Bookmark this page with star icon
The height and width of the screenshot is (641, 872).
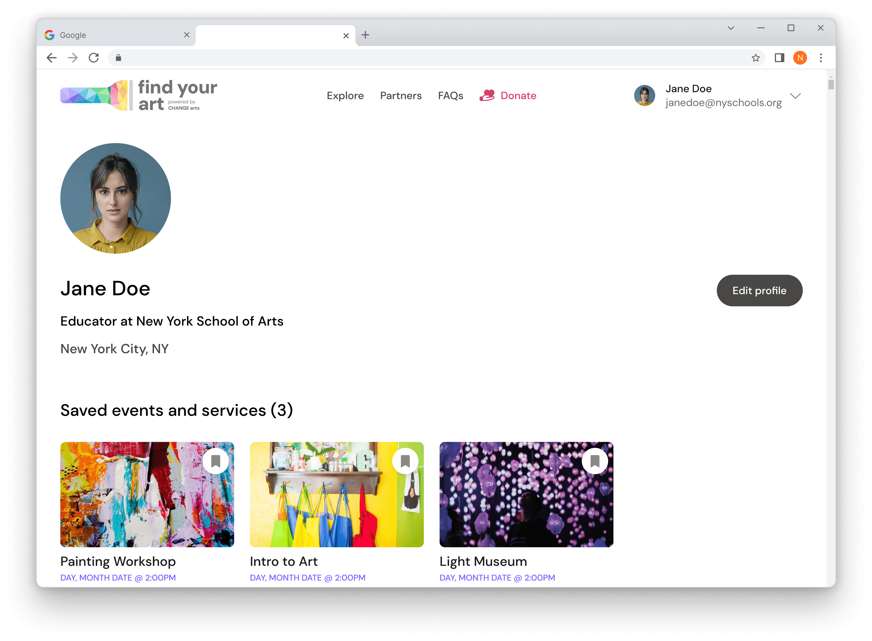[x=755, y=58]
